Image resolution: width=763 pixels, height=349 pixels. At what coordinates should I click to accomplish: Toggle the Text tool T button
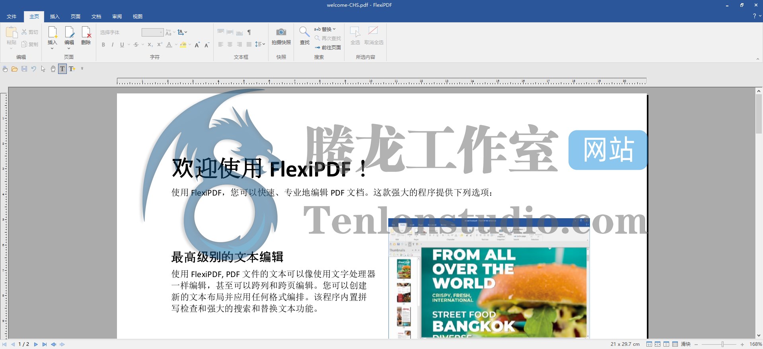tap(62, 69)
